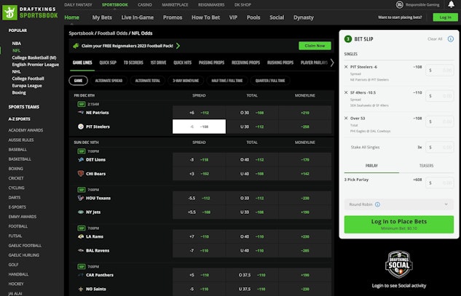
Task: Click the SGP badge for Lions game
Action: point(81,151)
